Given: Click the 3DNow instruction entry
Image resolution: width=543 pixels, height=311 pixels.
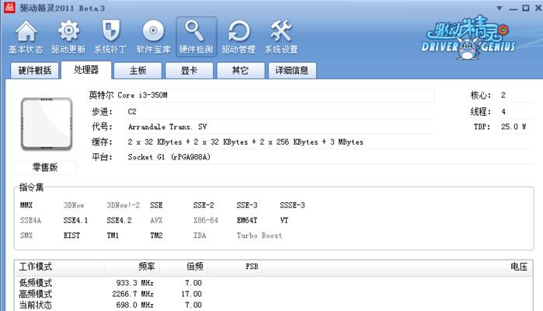Looking at the screenshot, I should point(74,205).
